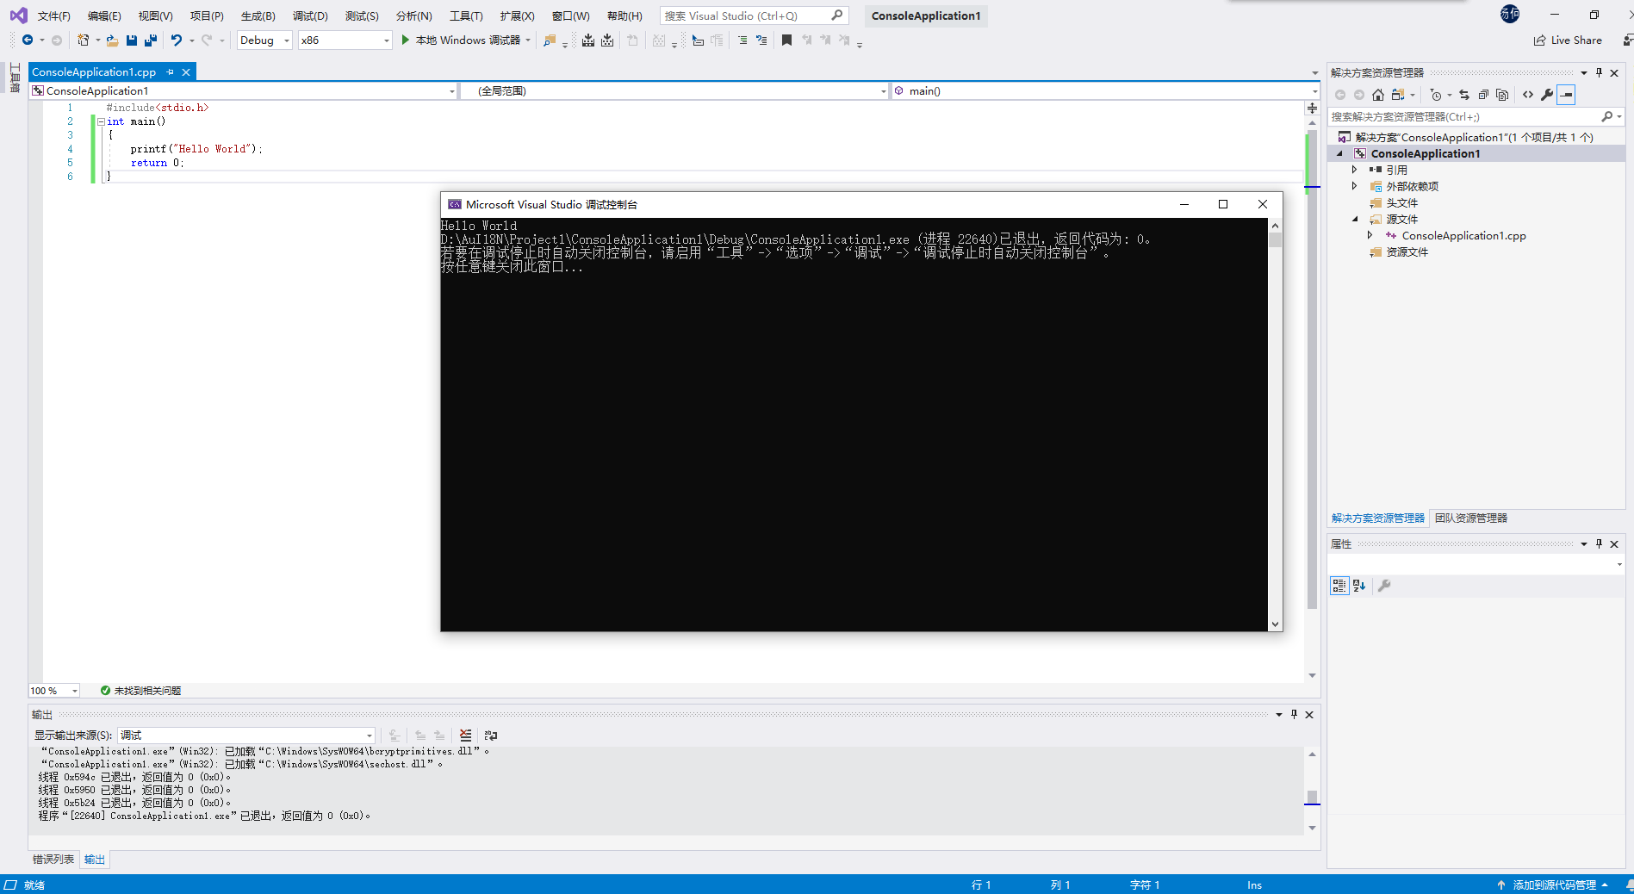Expand the 引用 references node
1634x894 pixels.
[1354, 170]
